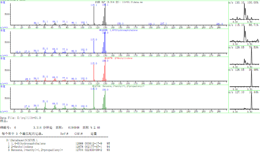Select the 2-Methylindene match row
This screenshot has width=260, height=156.
point(59,147)
